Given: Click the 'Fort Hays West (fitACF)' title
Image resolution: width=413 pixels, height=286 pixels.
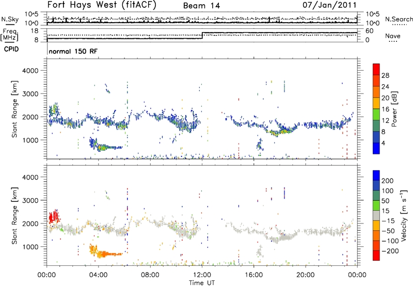Looking at the screenshot, I should click(102, 5).
